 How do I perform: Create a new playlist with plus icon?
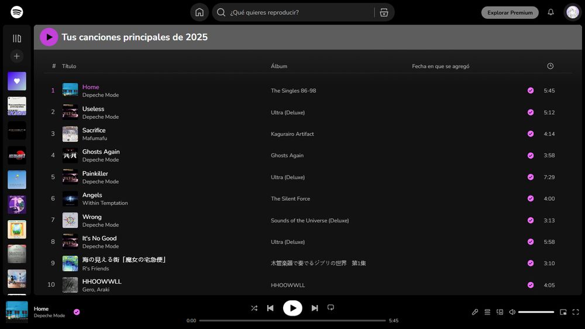(x=17, y=56)
